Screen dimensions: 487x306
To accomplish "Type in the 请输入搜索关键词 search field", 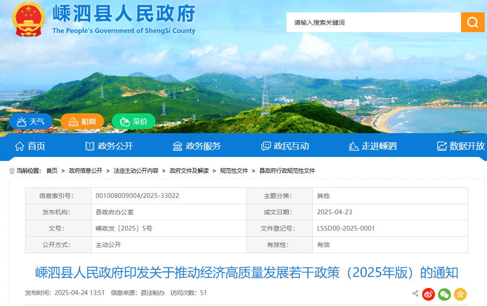I will pyautogui.click(x=373, y=22).
